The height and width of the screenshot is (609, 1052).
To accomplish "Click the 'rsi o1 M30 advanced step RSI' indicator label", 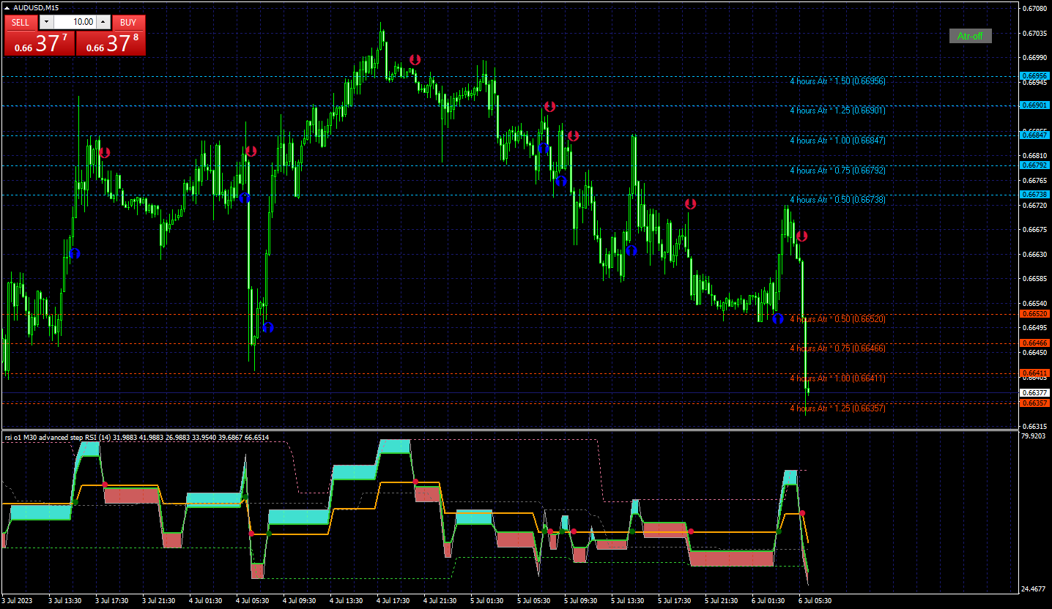I will (59, 438).
